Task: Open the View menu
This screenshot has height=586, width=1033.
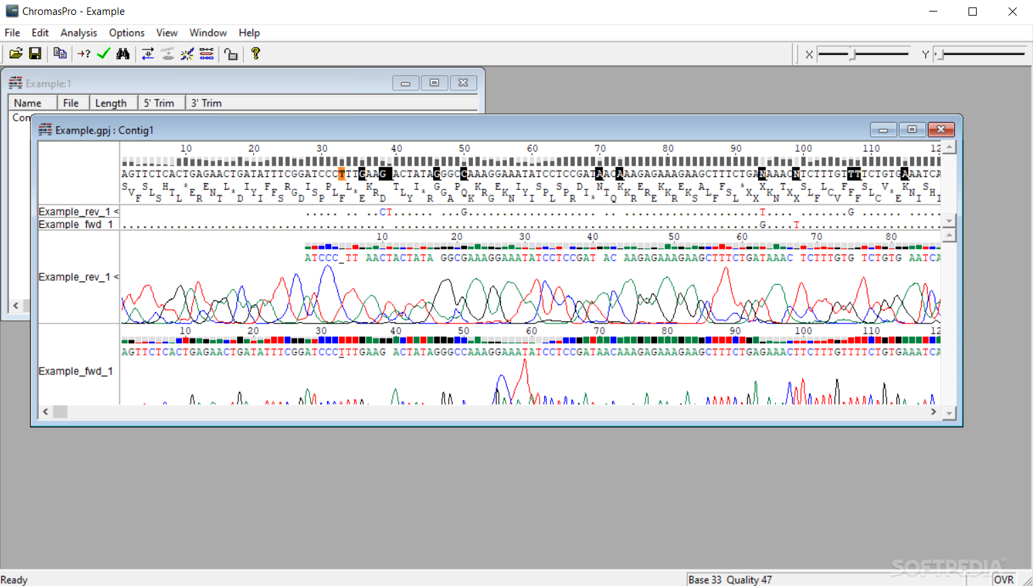Action: click(167, 33)
